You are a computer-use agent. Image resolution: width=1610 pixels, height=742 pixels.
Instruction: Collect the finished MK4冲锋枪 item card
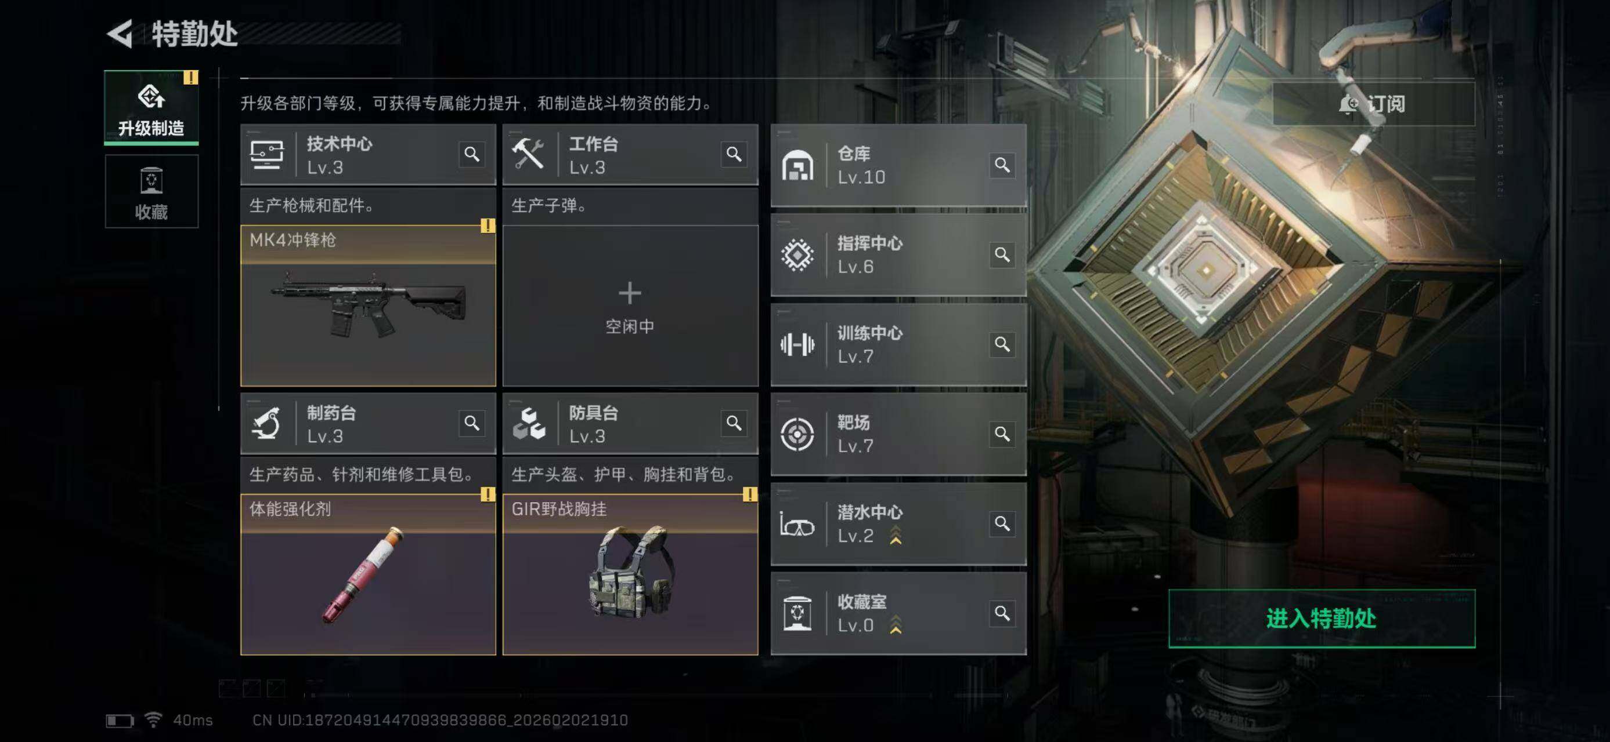point(368,306)
